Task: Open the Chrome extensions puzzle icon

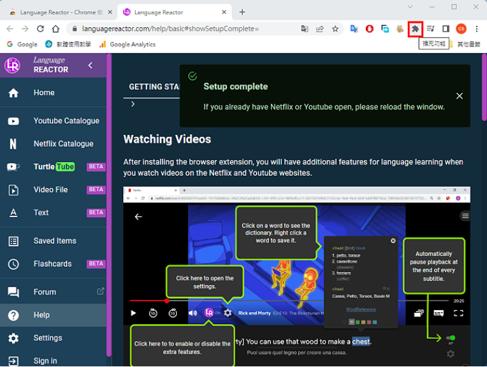Action: tap(415, 29)
